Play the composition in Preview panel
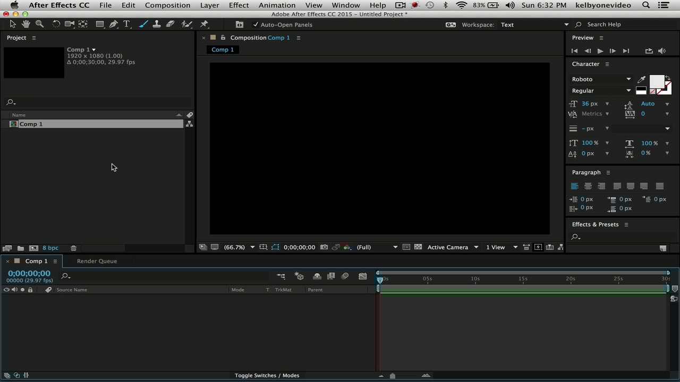This screenshot has height=382, width=680. [600, 51]
